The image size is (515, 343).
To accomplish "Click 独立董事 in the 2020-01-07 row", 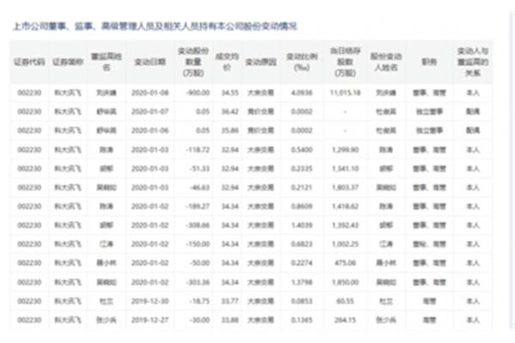I will click(429, 112).
